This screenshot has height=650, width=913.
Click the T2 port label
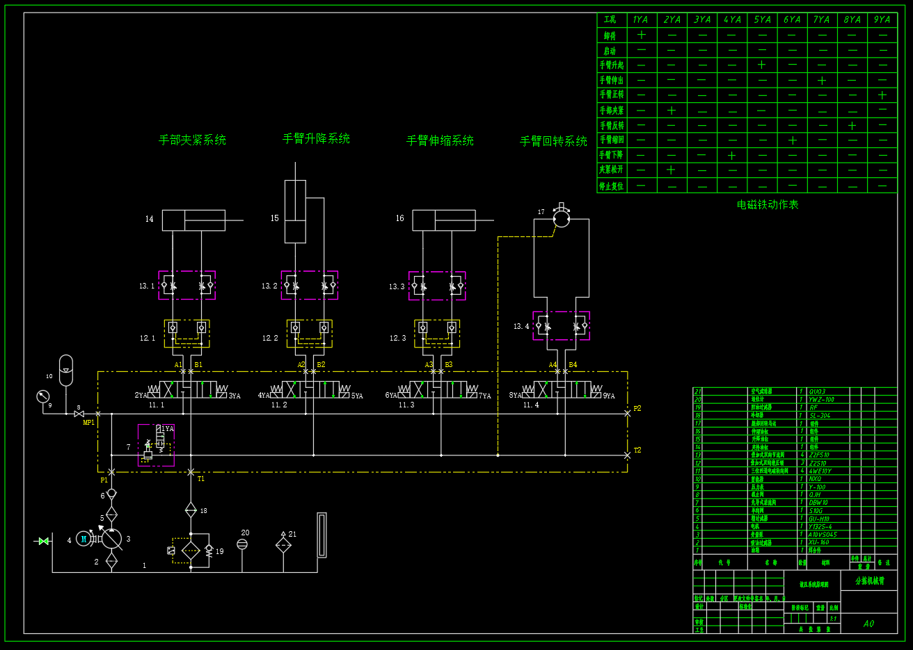pyautogui.click(x=637, y=450)
